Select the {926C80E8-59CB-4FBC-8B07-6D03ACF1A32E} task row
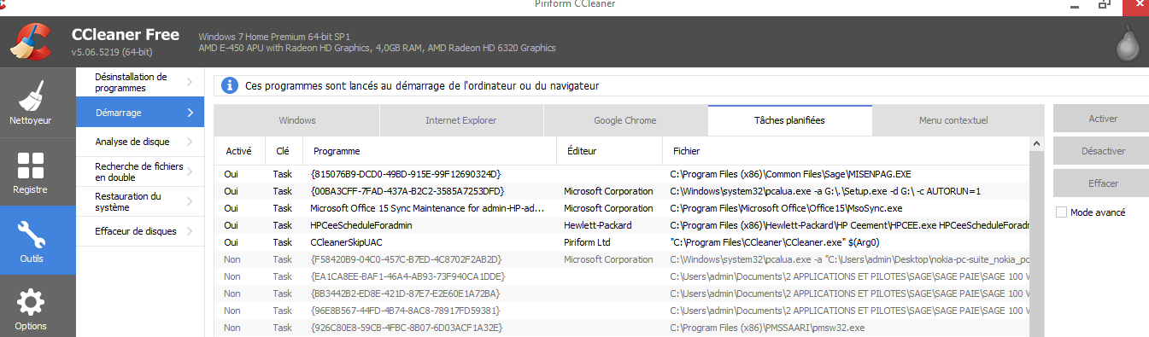This screenshot has height=337, width=1149. (x=622, y=328)
